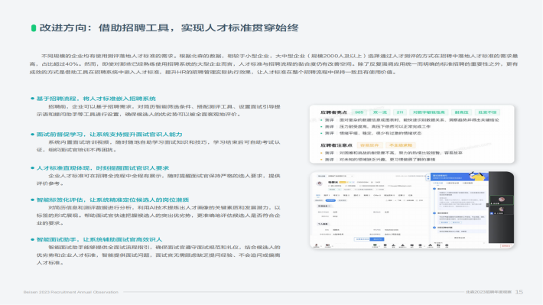This screenshot has height=305, width=543.
Task: Switch to the first tab under the blue banner
Action: coord(438,183)
